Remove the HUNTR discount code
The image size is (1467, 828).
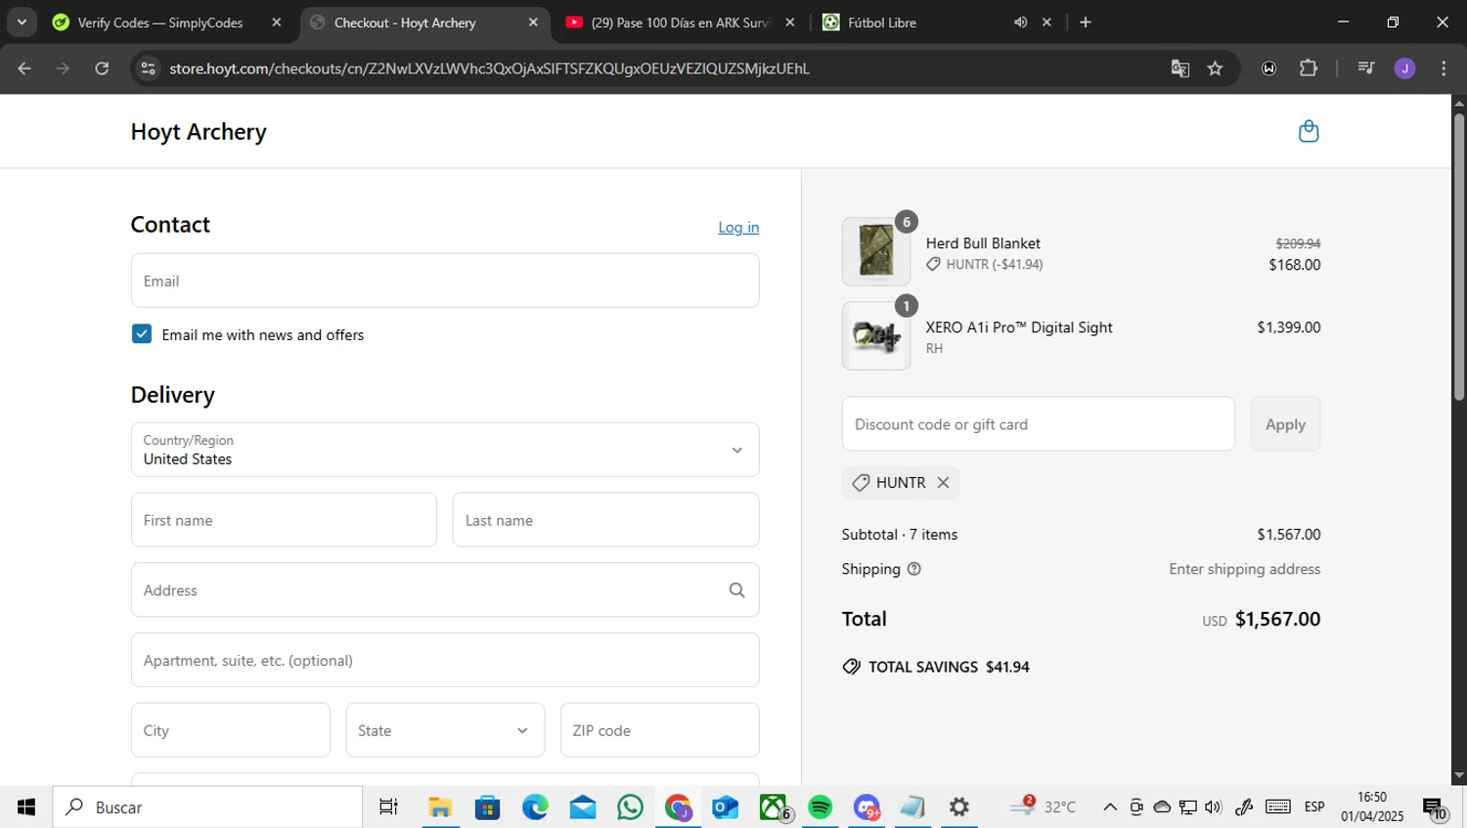pyautogui.click(x=943, y=482)
